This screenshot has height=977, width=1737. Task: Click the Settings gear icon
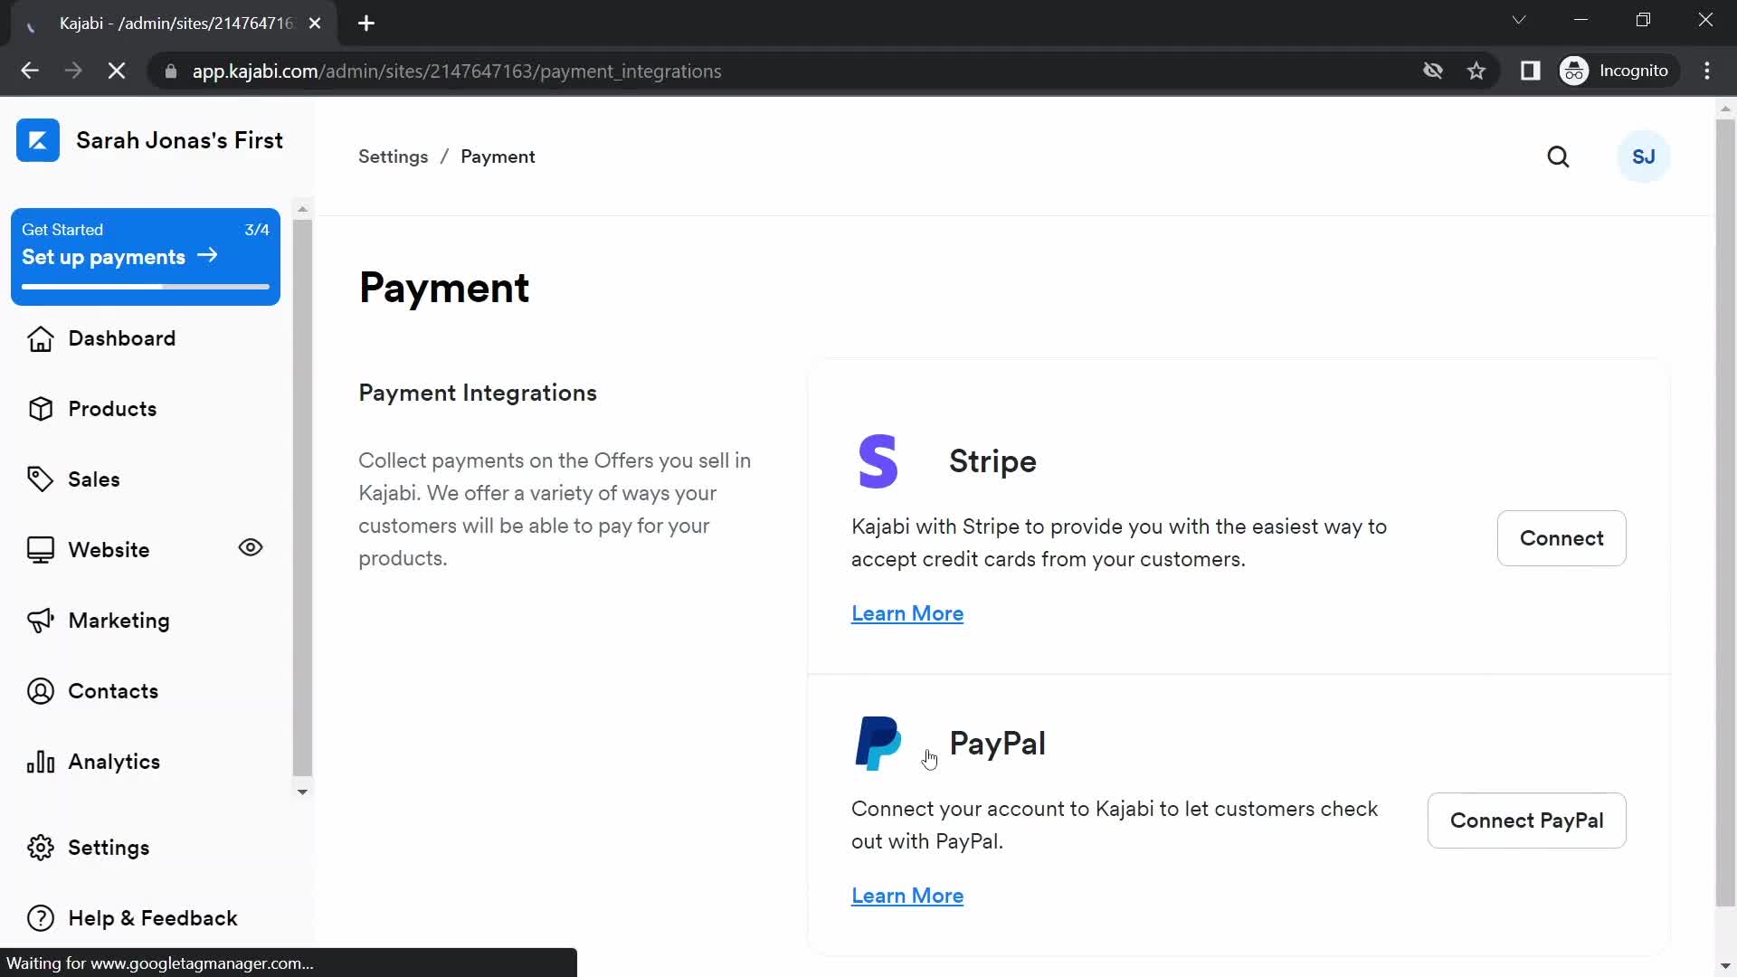[41, 848]
